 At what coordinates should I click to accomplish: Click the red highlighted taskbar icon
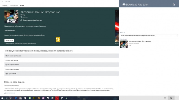(x=57, y=98)
